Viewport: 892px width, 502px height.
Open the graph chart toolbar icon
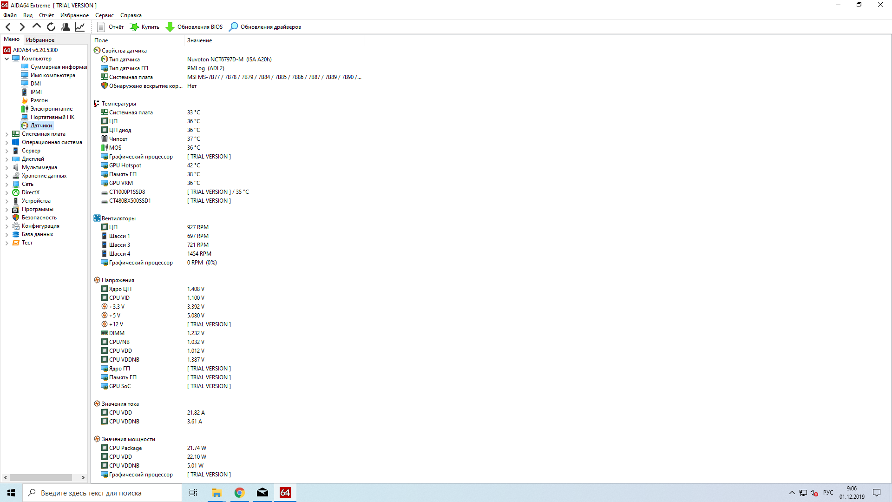[80, 27]
